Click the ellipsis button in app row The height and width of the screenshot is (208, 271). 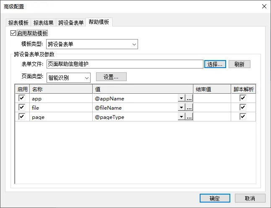click(x=189, y=98)
